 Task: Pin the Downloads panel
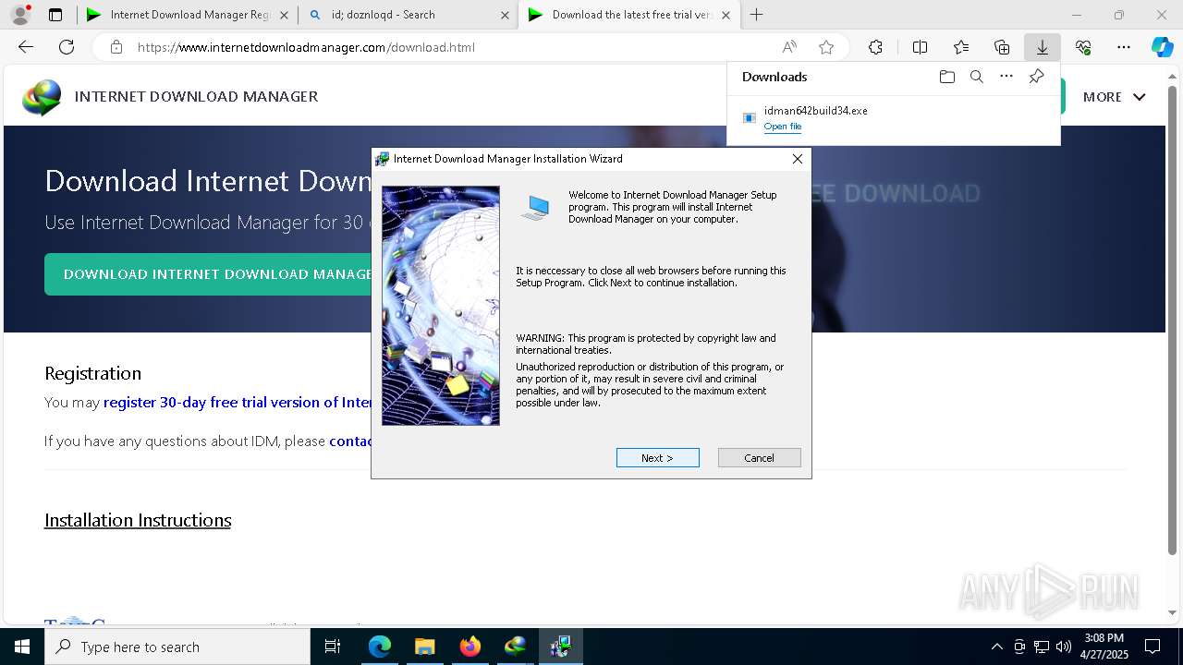coord(1036,77)
